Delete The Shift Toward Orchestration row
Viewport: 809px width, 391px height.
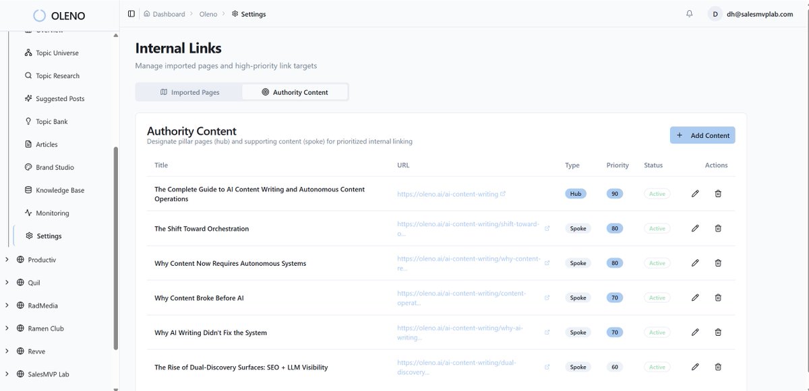pos(718,228)
